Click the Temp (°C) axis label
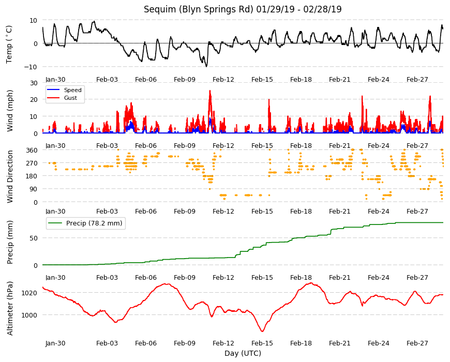 point(9,44)
